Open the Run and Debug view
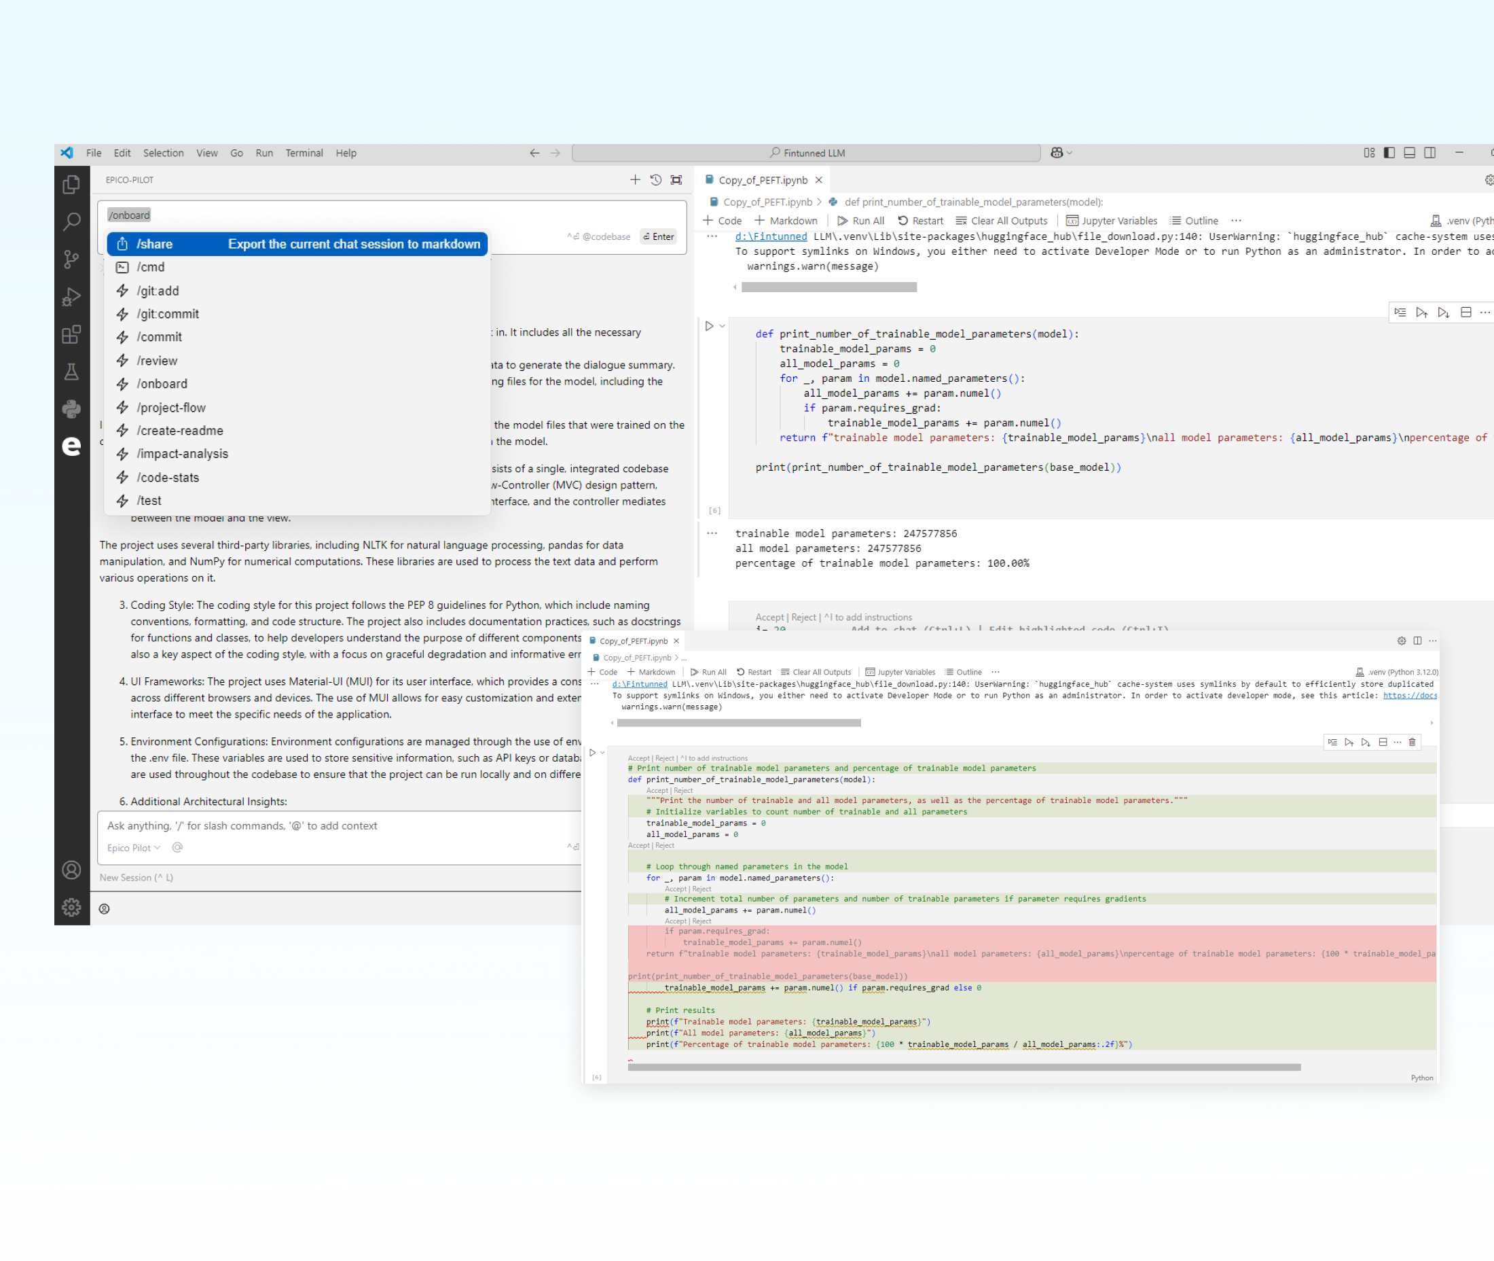Image resolution: width=1494 pixels, height=1261 pixels. (71, 297)
